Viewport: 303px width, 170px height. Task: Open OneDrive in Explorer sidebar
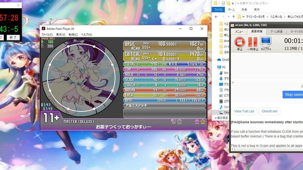[223, 60]
